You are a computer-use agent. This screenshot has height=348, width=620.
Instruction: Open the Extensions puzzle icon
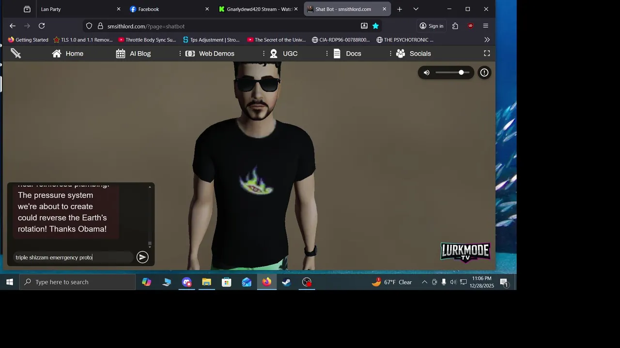click(x=455, y=26)
